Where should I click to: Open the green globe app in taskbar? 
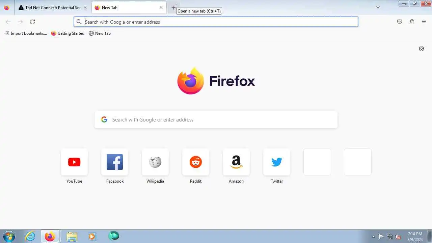click(x=114, y=236)
